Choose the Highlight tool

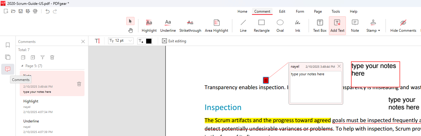[x=149, y=26]
